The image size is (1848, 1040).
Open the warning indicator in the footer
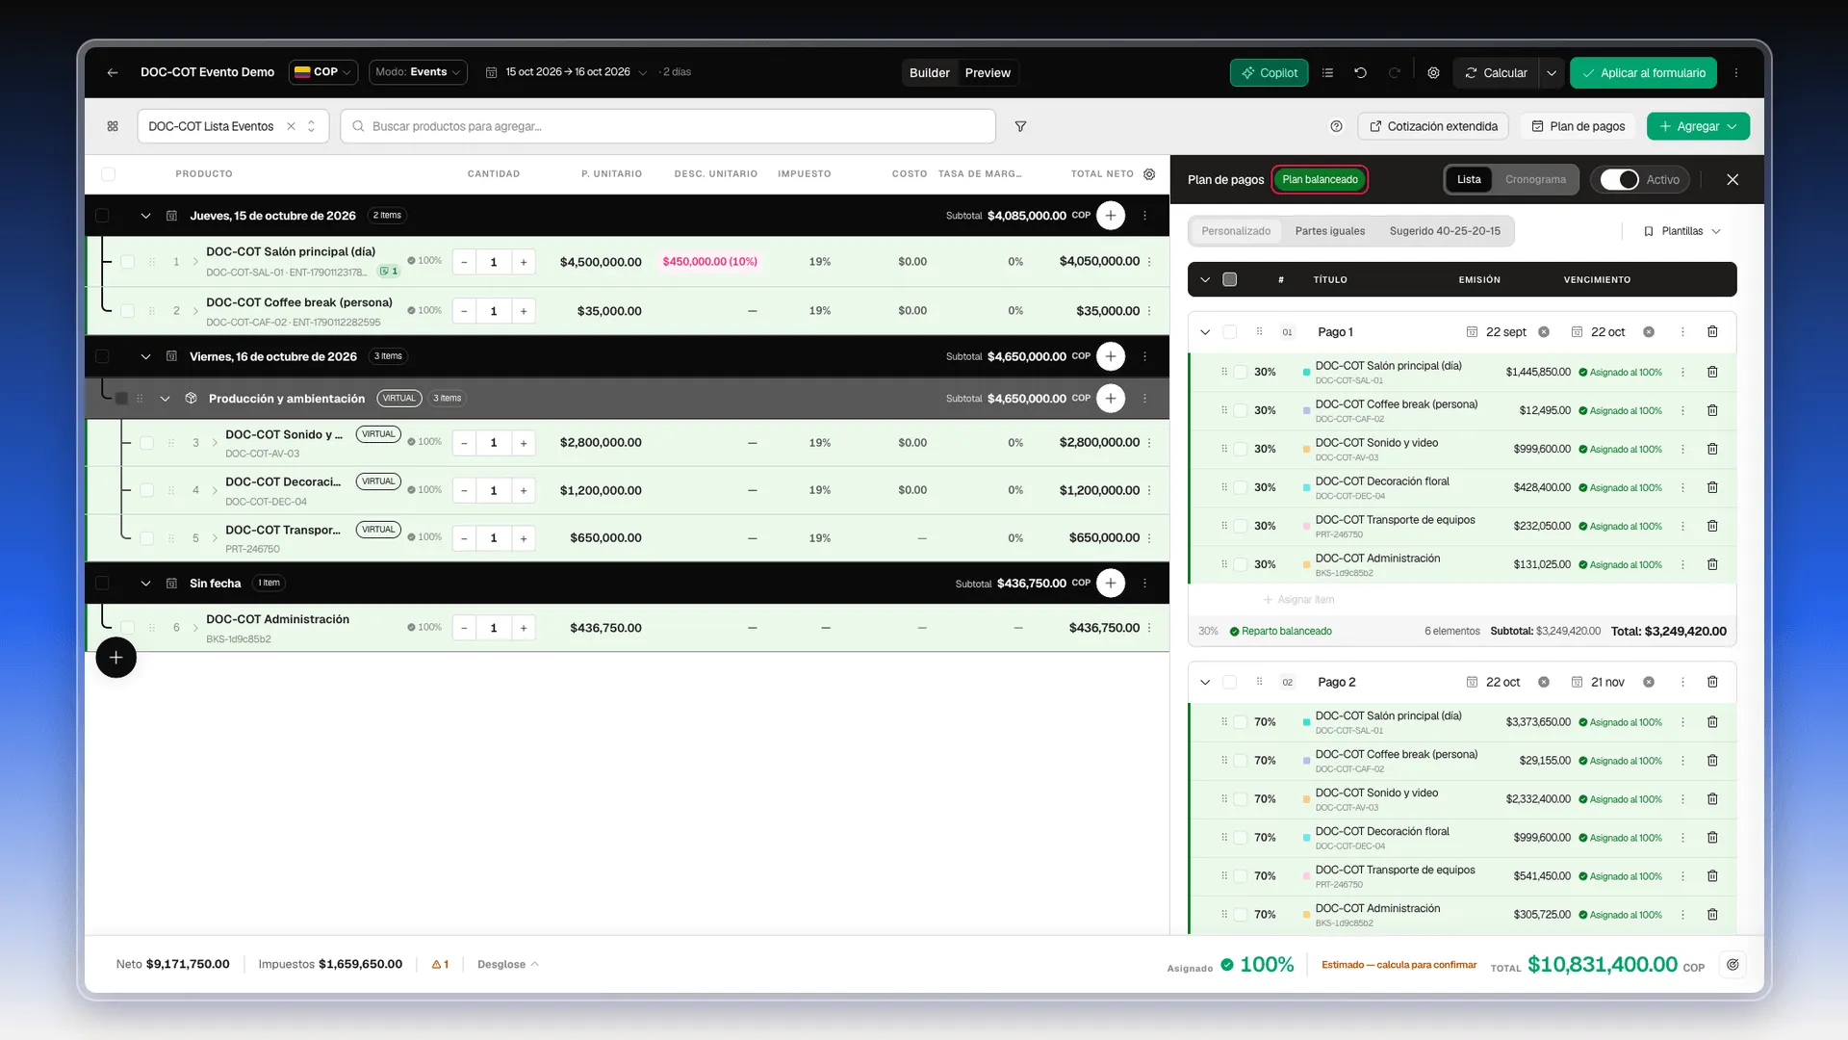(x=440, y=965)
